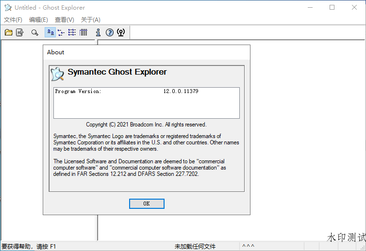The image size is (366, 251).
Task: Maximize the Ghost Explorer window
Action: [332, 7]
